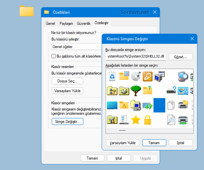The image size is (204, 170).
Task: Click the Simge Değiştir... button
Action: tap(68, 122)
